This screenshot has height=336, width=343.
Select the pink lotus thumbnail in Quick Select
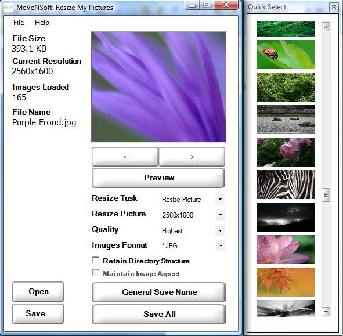286,250
